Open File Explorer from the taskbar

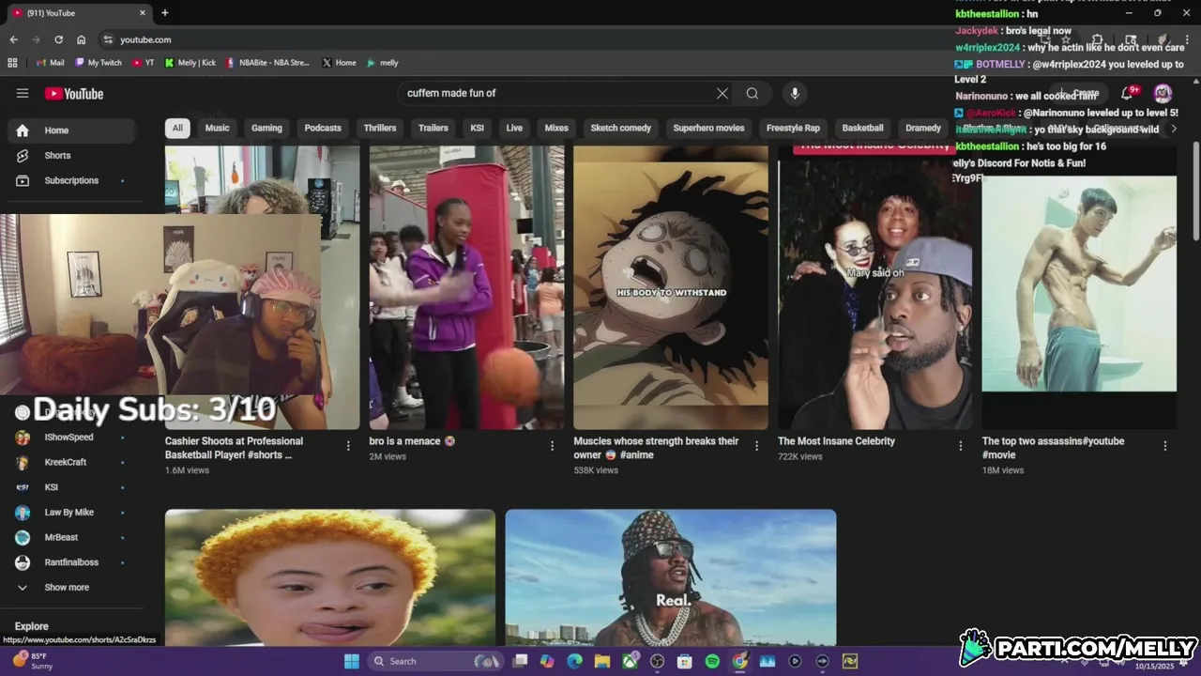click(601, 661)
